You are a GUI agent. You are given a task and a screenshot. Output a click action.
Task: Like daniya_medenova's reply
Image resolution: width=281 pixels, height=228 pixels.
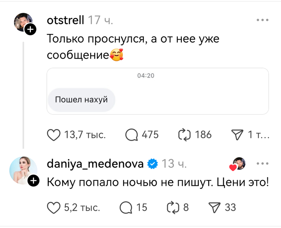pyautogui.click(x=54, y=207)
